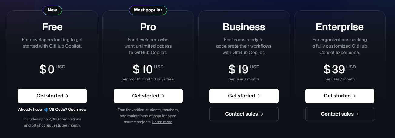The height and width of the screenshot is (138, 395).
Task: Click the arrow icon in Enterprise's Get started button
Action: [x=354, y=96]
